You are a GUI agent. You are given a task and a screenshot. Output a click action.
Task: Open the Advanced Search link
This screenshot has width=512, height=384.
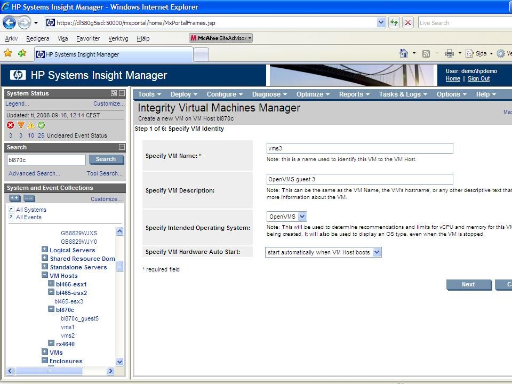pos(34,173)
